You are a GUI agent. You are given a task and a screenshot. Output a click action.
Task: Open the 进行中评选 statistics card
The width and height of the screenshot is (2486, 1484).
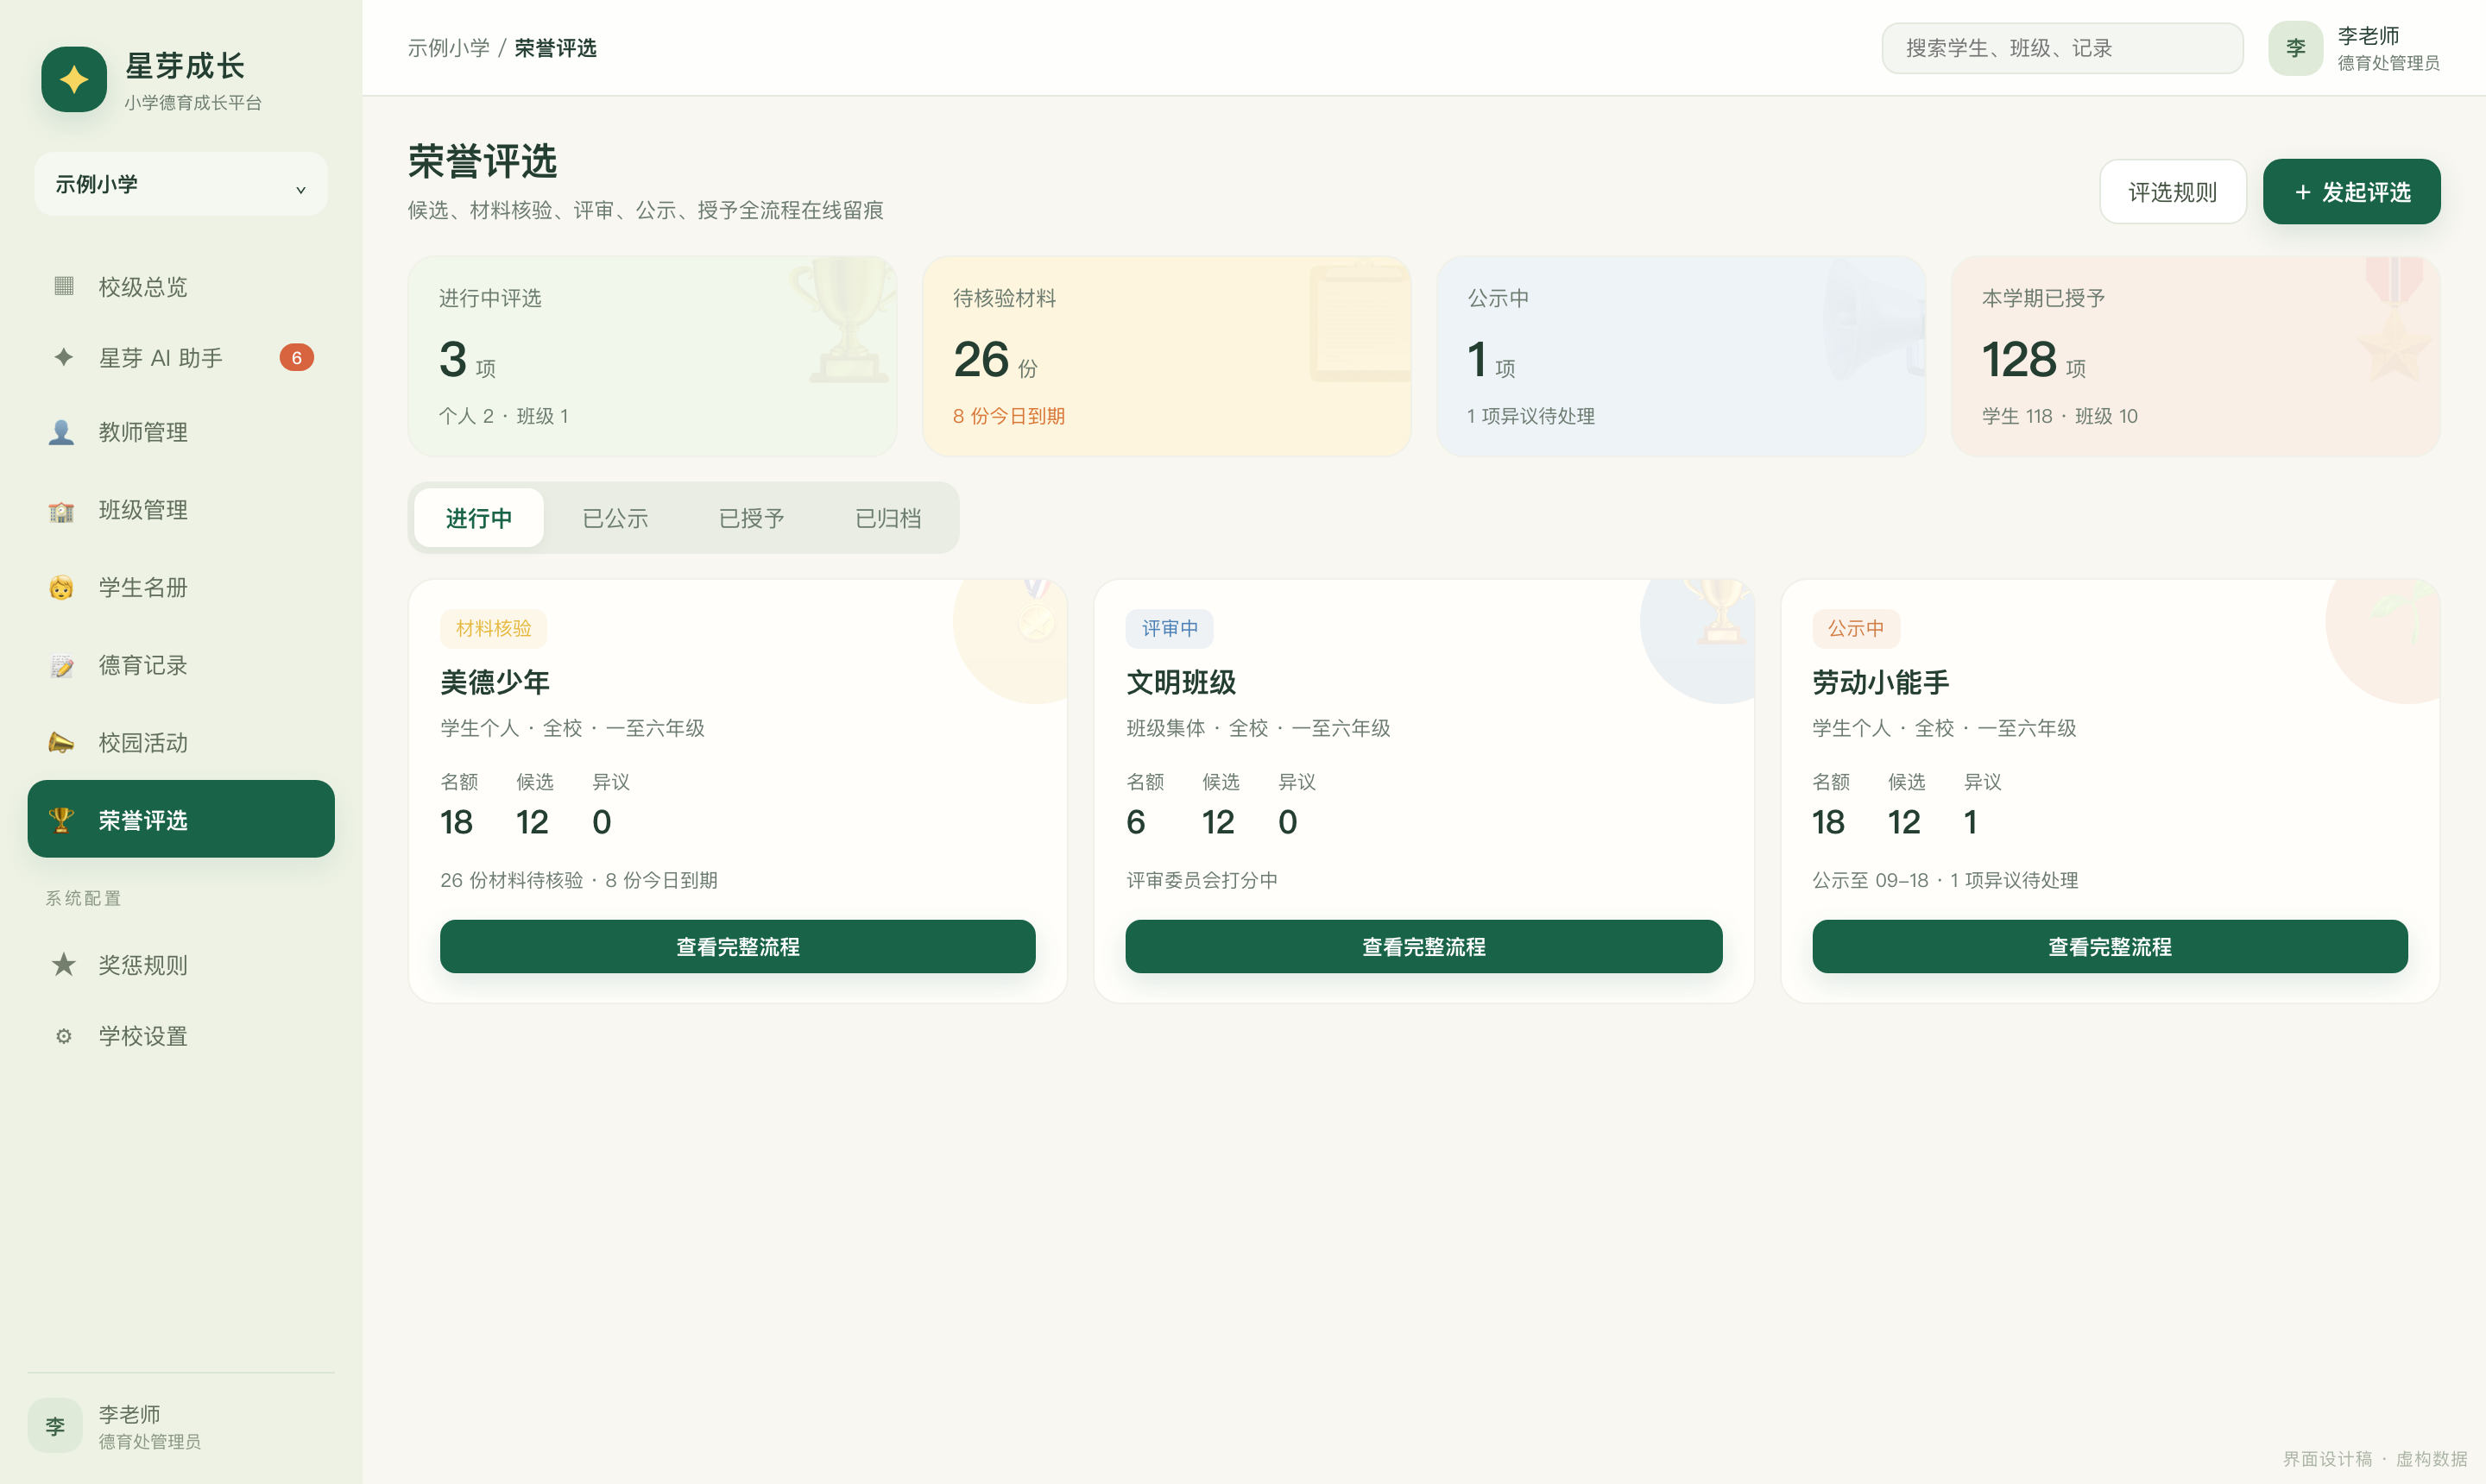click(653, 356)
